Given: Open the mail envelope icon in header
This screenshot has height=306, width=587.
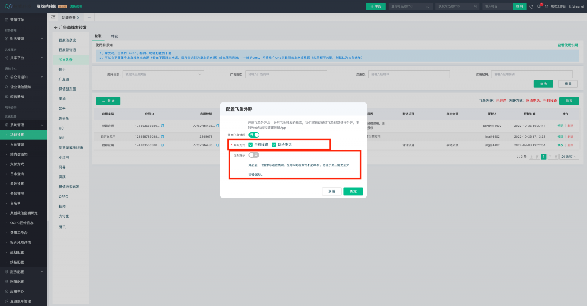Looking at the screenshot, I should pos(546,6).
